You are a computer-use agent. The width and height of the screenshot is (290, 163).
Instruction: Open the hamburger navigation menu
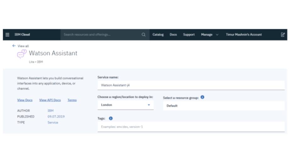click(x=8, y=35)
